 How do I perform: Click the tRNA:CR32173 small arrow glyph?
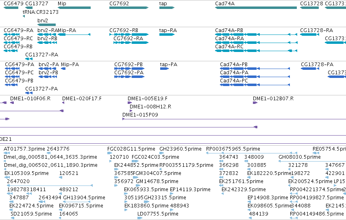point(24,16)
